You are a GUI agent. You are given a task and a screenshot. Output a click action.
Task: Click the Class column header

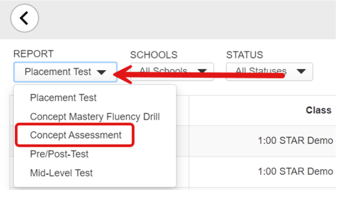coord(318,110)
